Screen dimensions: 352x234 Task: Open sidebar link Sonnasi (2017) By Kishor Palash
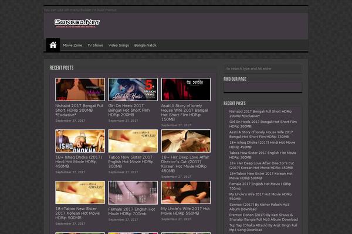click(259, 207)
